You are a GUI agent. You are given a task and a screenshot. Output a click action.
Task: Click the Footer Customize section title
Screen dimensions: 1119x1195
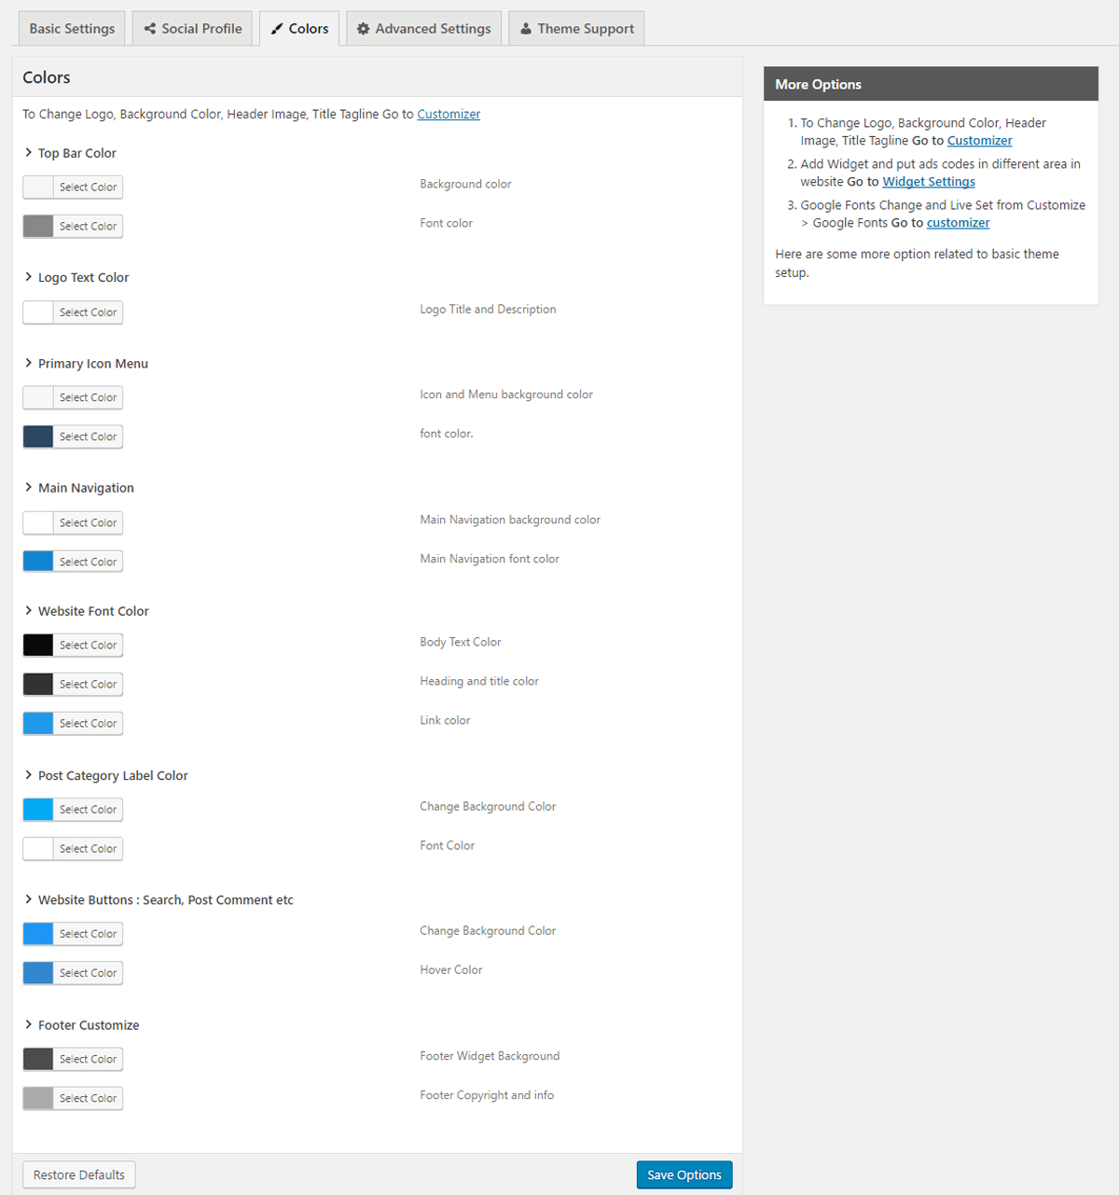(89, 1025)
